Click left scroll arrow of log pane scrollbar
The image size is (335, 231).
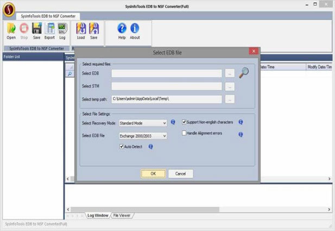tap(68, 209)
